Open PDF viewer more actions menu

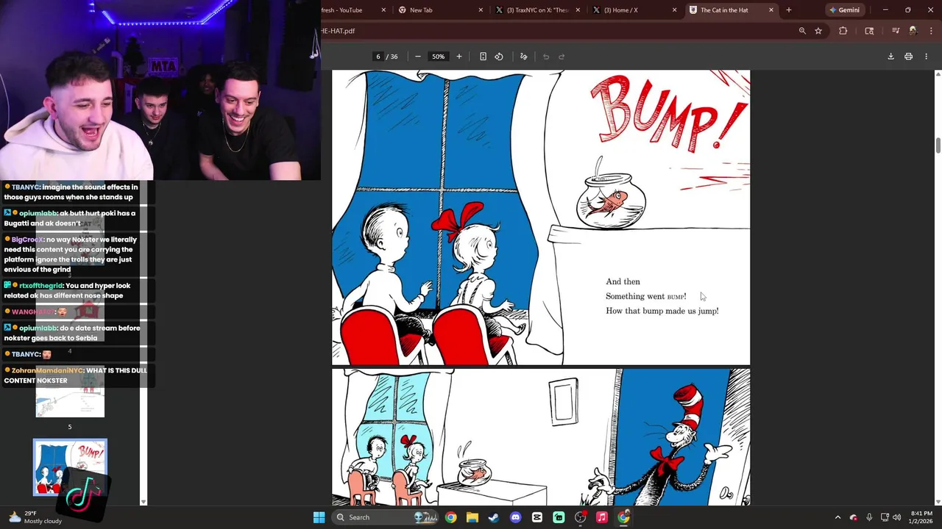click(x=926, y=57)
